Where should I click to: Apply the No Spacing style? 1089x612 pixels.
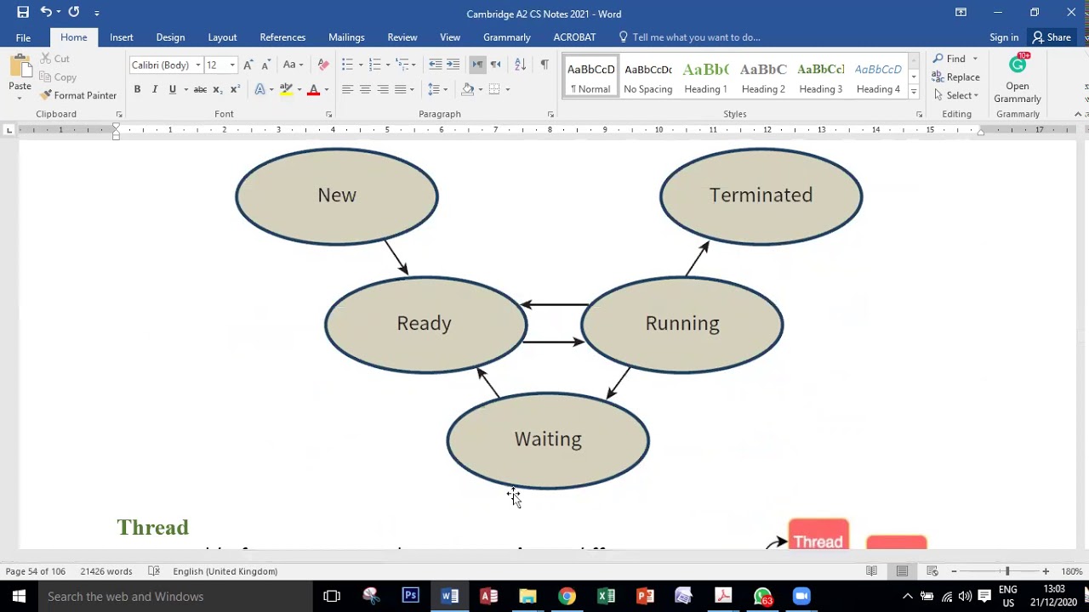[648, 78]
